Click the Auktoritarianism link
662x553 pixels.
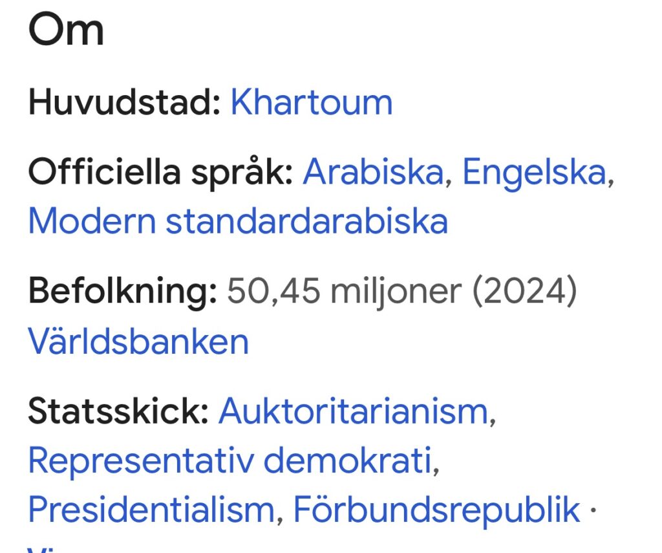tap(353, 411)
